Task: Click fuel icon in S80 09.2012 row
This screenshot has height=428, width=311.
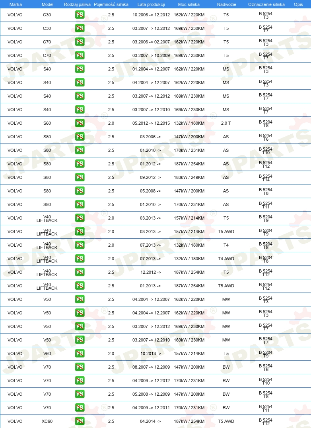Action: coord(80,177)
